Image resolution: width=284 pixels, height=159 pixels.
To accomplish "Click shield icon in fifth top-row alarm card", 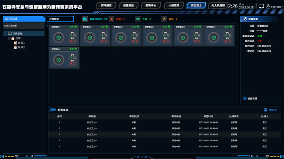I will [x=183, y=38].
